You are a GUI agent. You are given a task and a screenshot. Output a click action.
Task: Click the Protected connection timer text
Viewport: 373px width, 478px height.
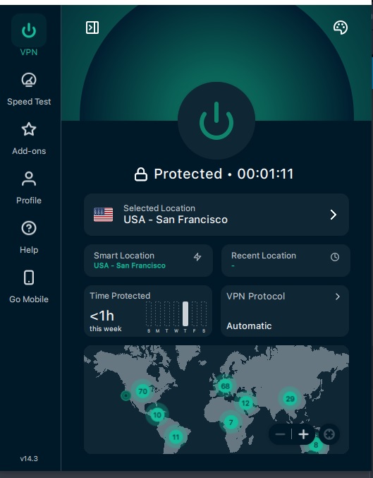pos(224,174)
